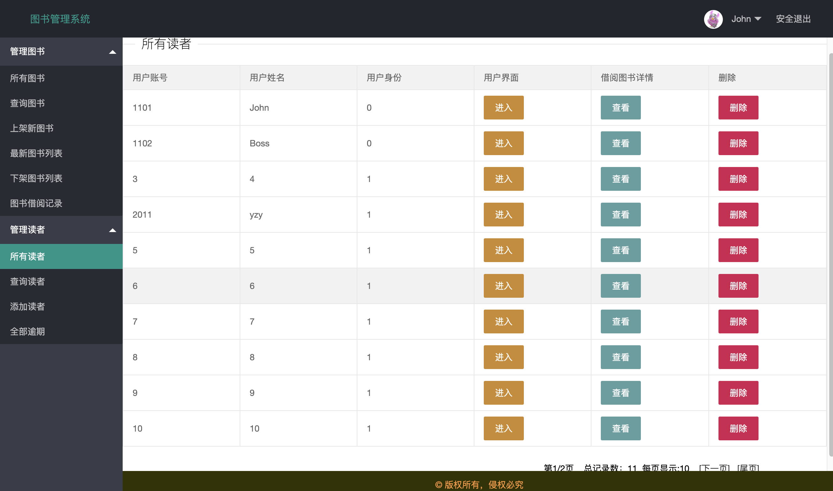Image resolution: width=833 pixels, height=491 pixels.
Task: Click the Boss name cell
Action: [x=299, y=143]
